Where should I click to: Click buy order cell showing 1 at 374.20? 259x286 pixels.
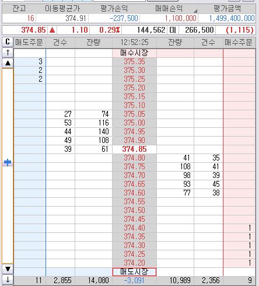[239, 263]
